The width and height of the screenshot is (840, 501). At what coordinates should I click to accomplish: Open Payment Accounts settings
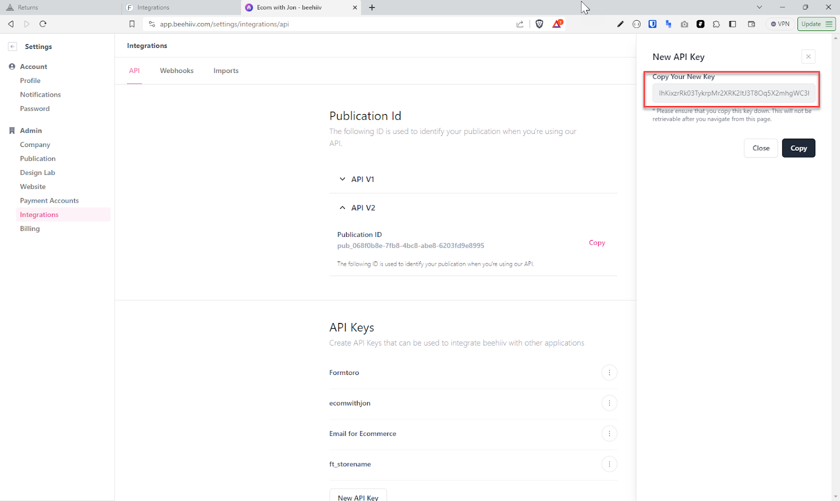coord(49,201)
